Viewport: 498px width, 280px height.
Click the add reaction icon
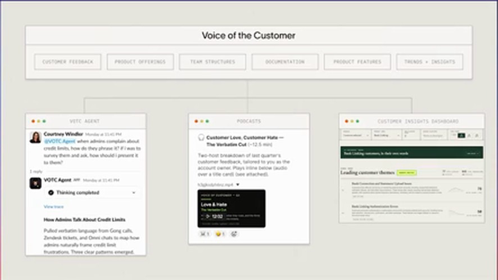pyautogui.click(x=234, y=234)
